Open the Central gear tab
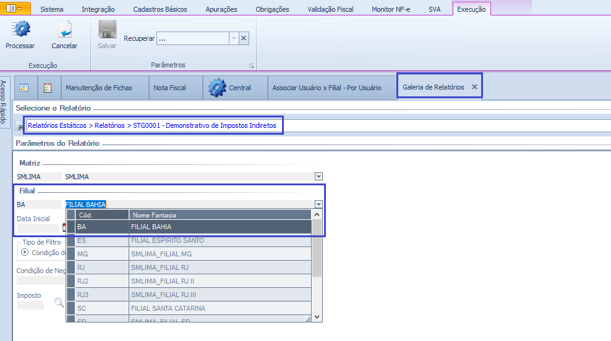The height and width of the screenshot is (341, 611). coord(230,88)
